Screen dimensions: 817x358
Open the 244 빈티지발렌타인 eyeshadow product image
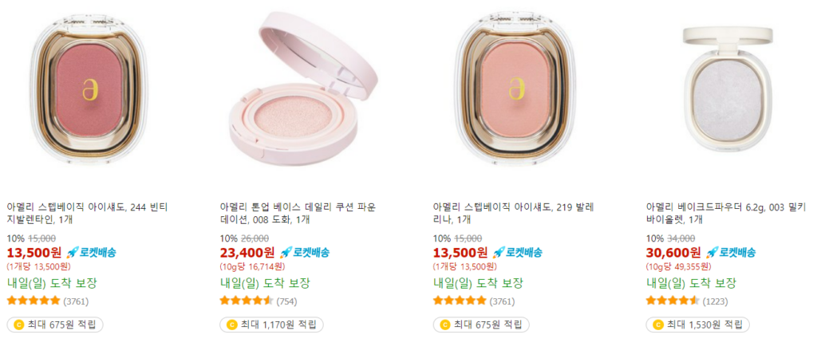[89, 89]
